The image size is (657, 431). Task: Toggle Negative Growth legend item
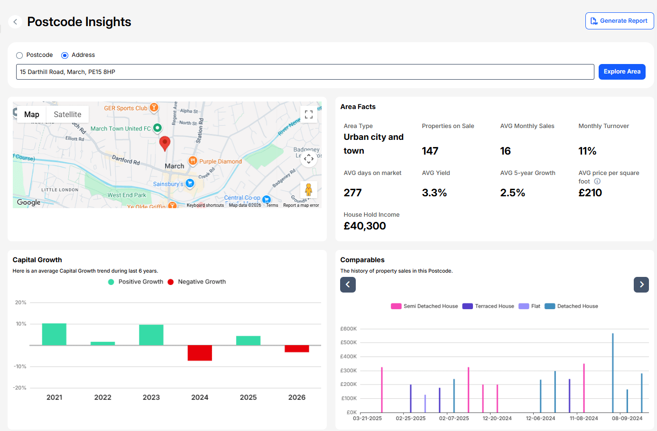(x=196, y=282)
